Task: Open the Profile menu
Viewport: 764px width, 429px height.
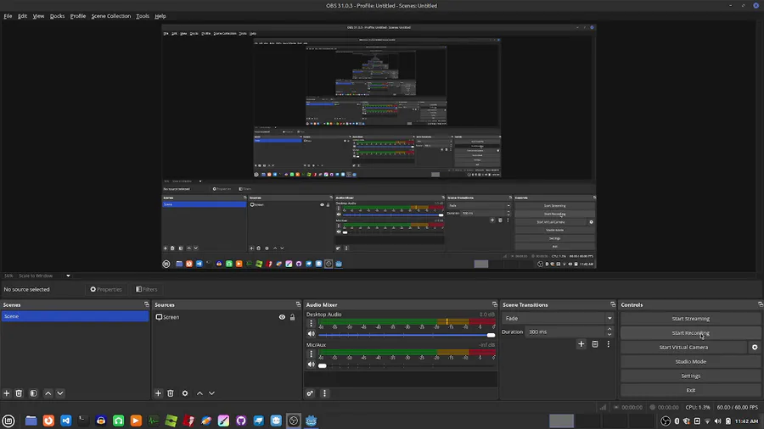Action: pyautogui.click(x=78, y=16)
